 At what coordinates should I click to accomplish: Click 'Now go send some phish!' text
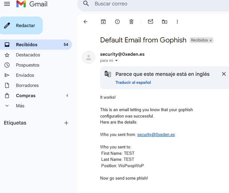[x=124, y=178]
